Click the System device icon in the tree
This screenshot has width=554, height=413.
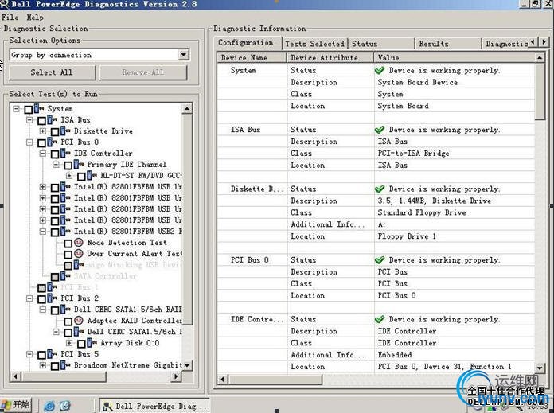(x=39, y=108)
